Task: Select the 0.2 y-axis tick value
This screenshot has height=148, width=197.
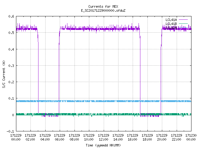Action: pyautogui.click(x=11, y=82)
